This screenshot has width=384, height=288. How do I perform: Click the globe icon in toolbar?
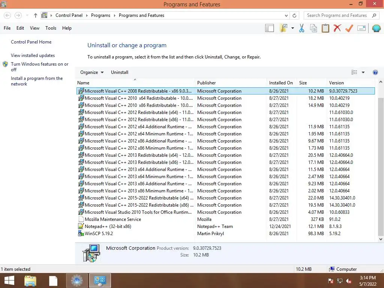[376, 28]
